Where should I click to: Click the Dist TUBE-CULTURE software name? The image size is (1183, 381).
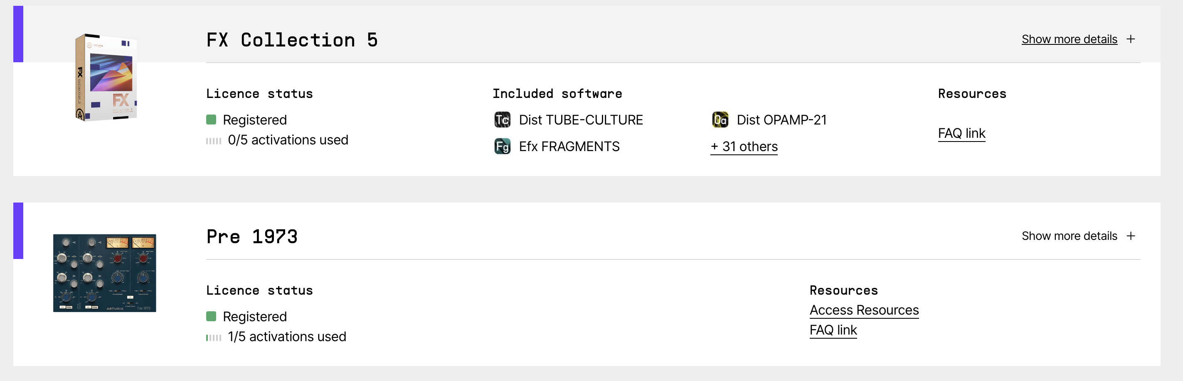(580, 120)
